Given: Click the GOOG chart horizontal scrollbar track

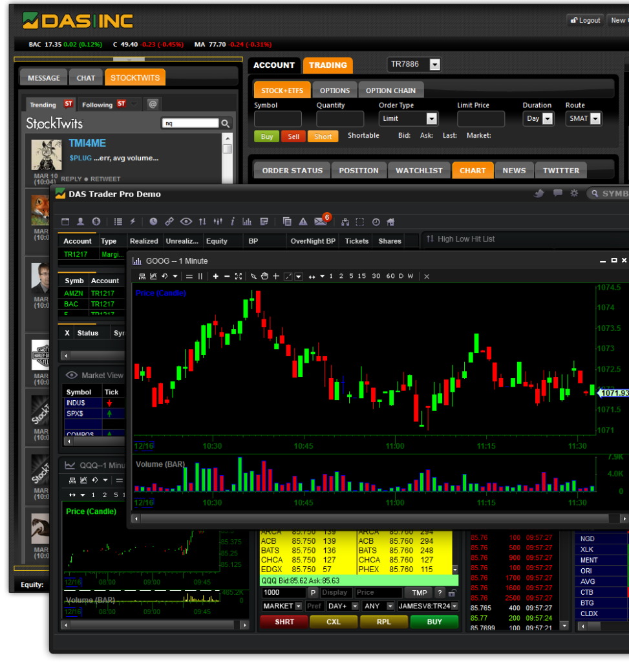Looking at the screenshot, I should 375,518.
